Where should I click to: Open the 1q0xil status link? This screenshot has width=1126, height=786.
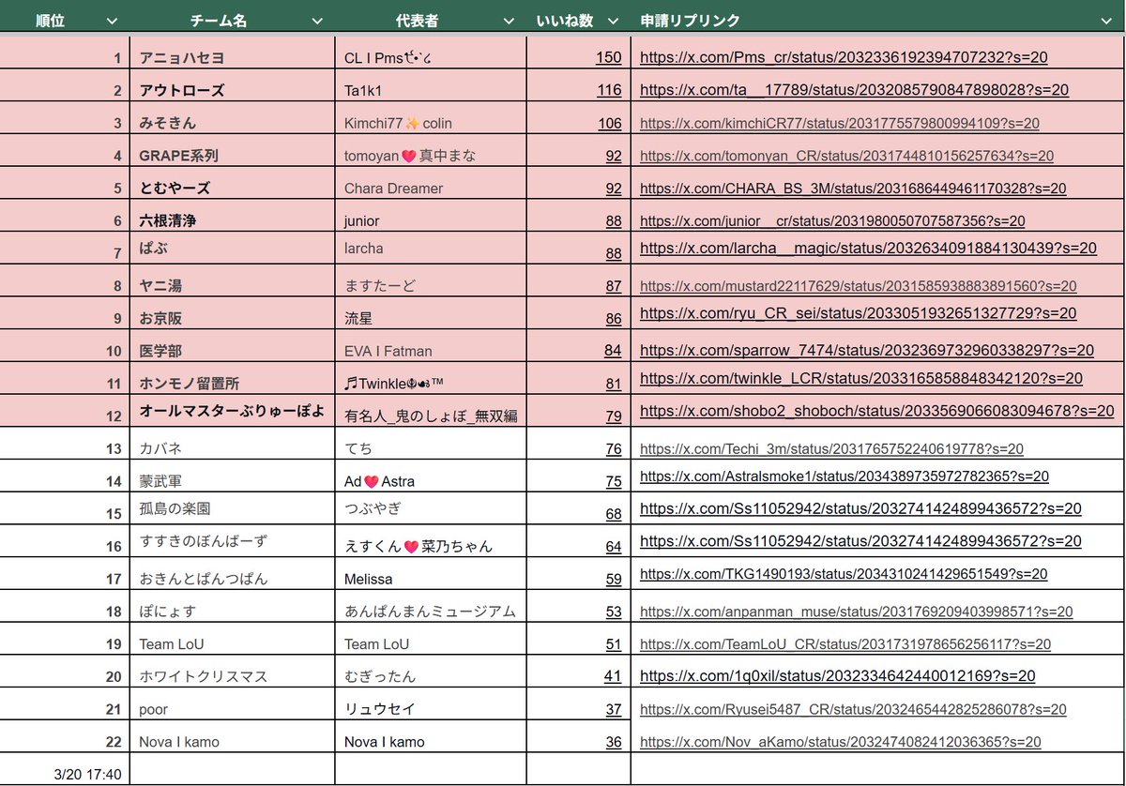(x=838, y=675)
